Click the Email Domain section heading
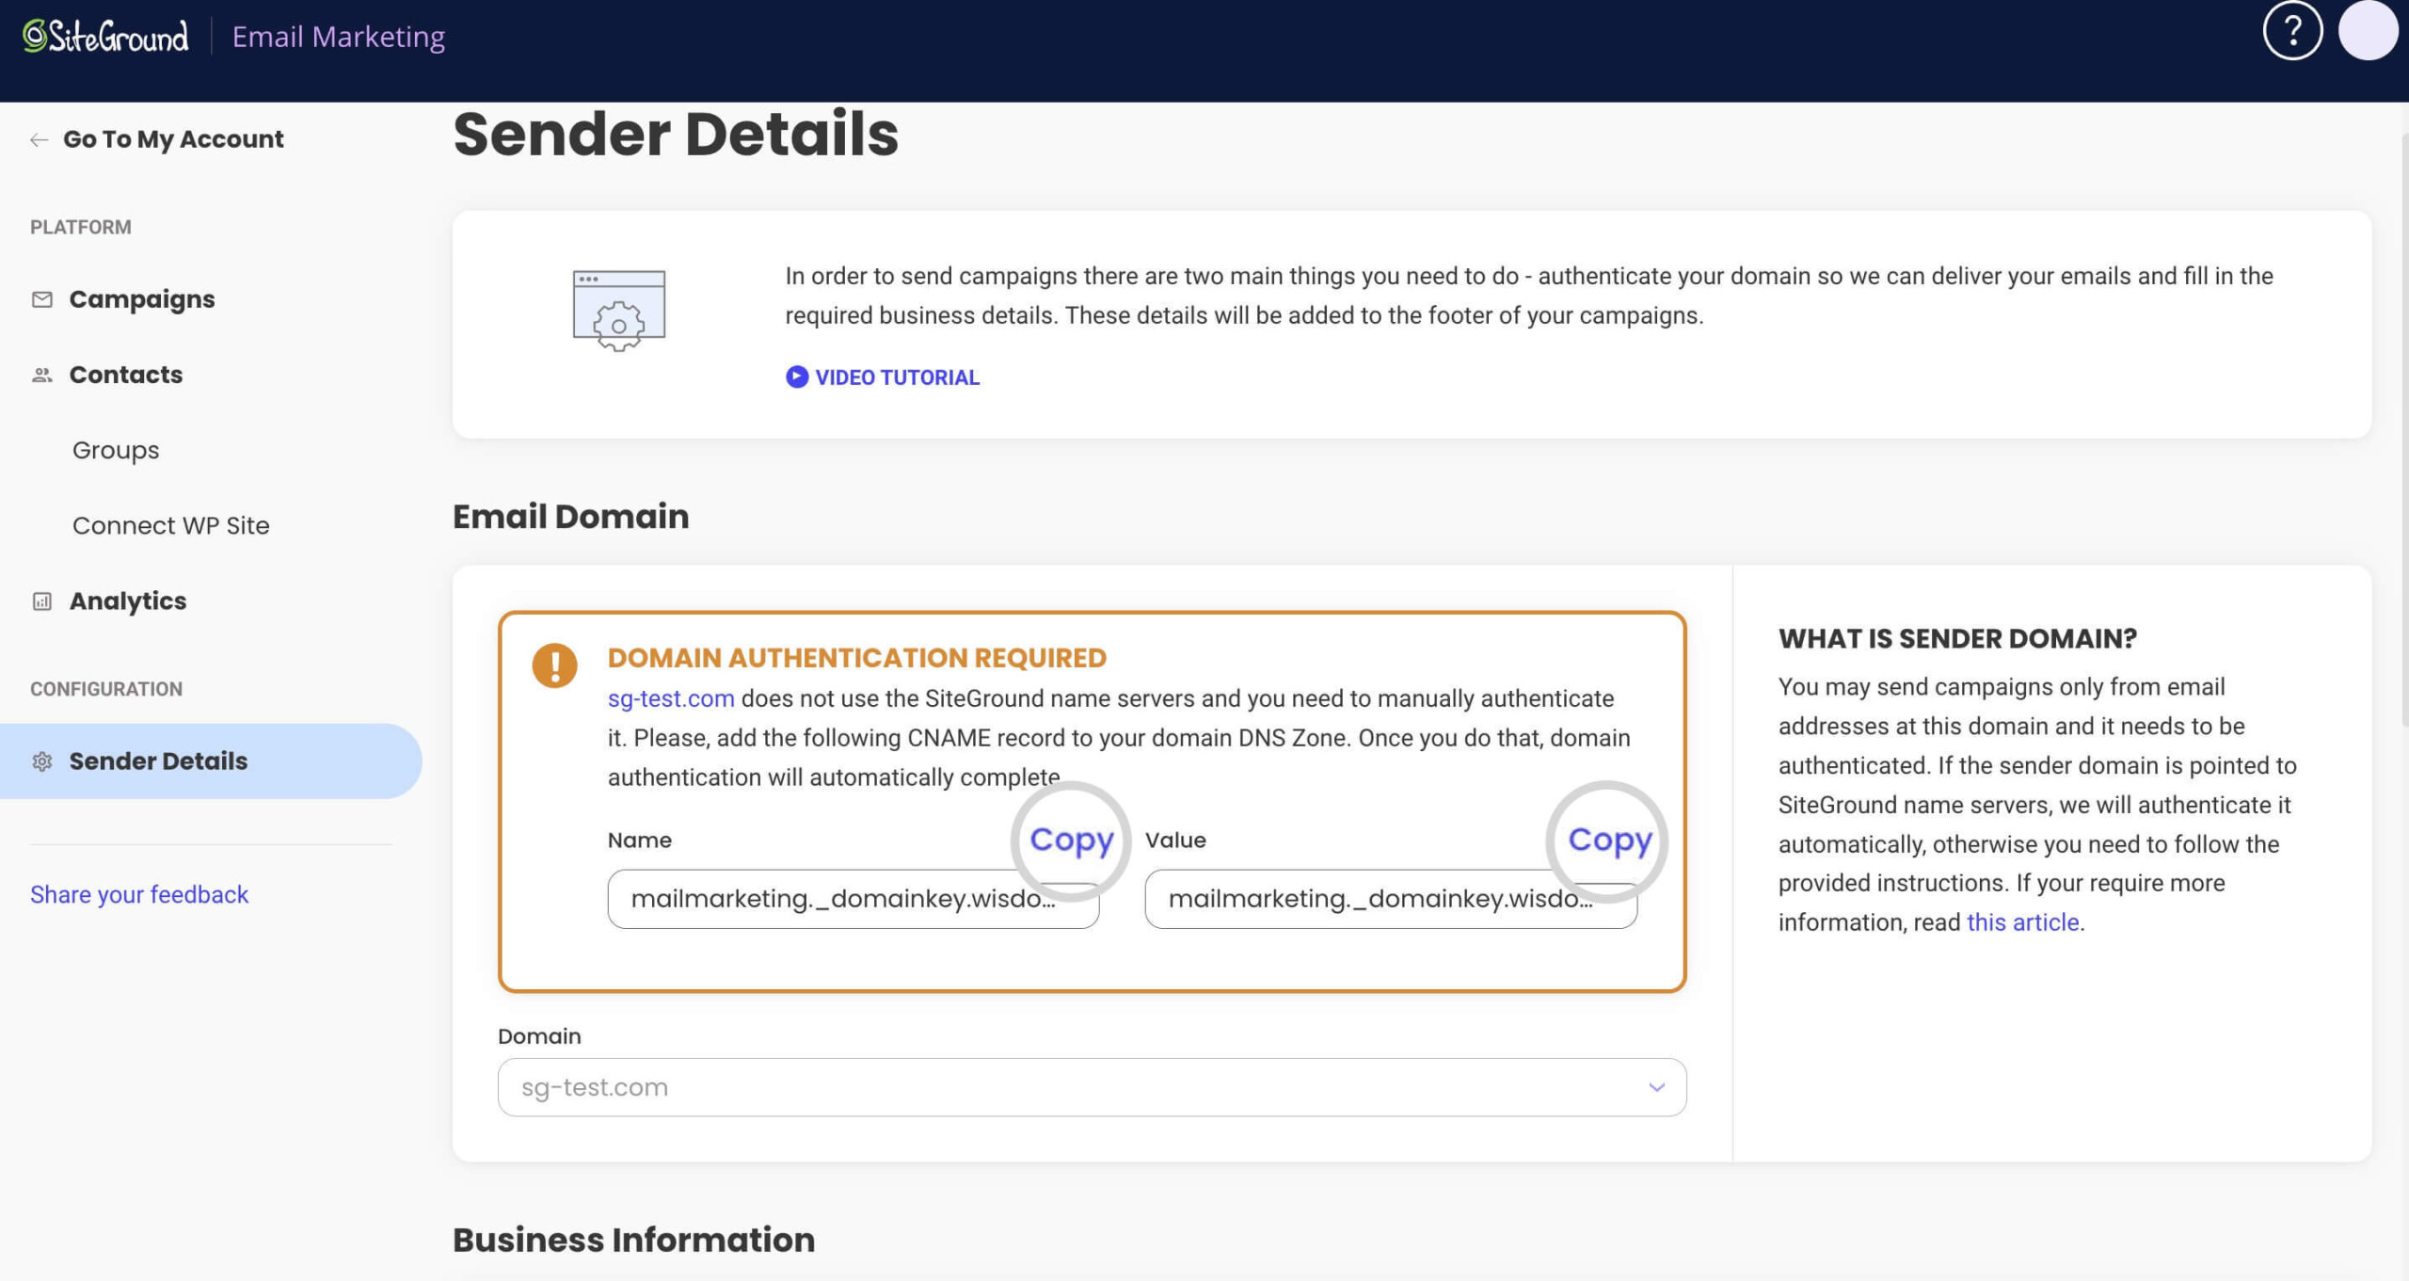 pos(570,516)
